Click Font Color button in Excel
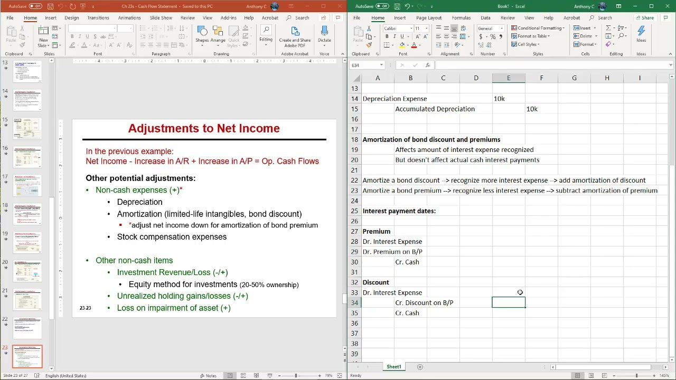This screenshot has height=380, width=676. pyautogui.click(x=414, y=45)
